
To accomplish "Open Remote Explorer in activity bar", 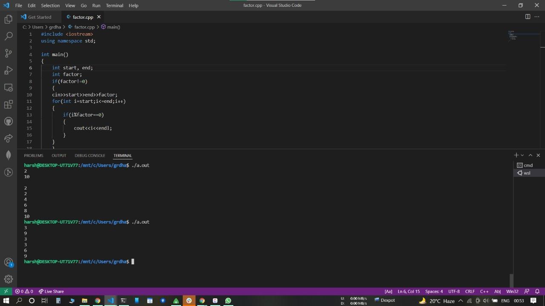I will click(9, 87).
